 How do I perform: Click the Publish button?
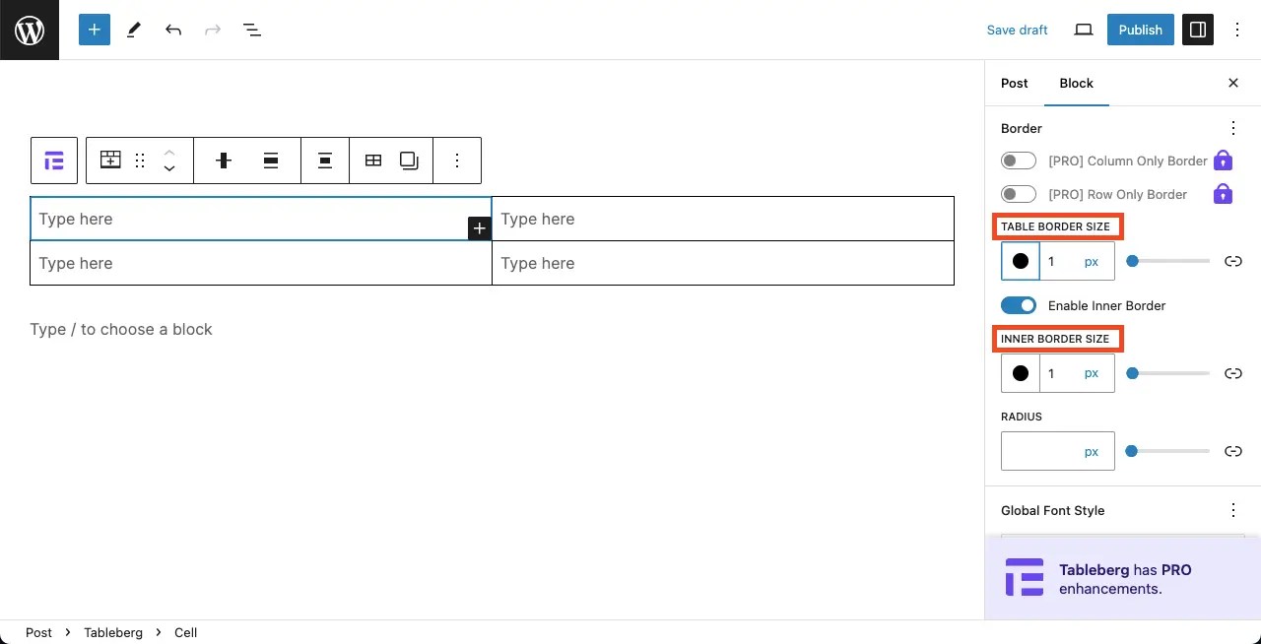coord(1140,30)
